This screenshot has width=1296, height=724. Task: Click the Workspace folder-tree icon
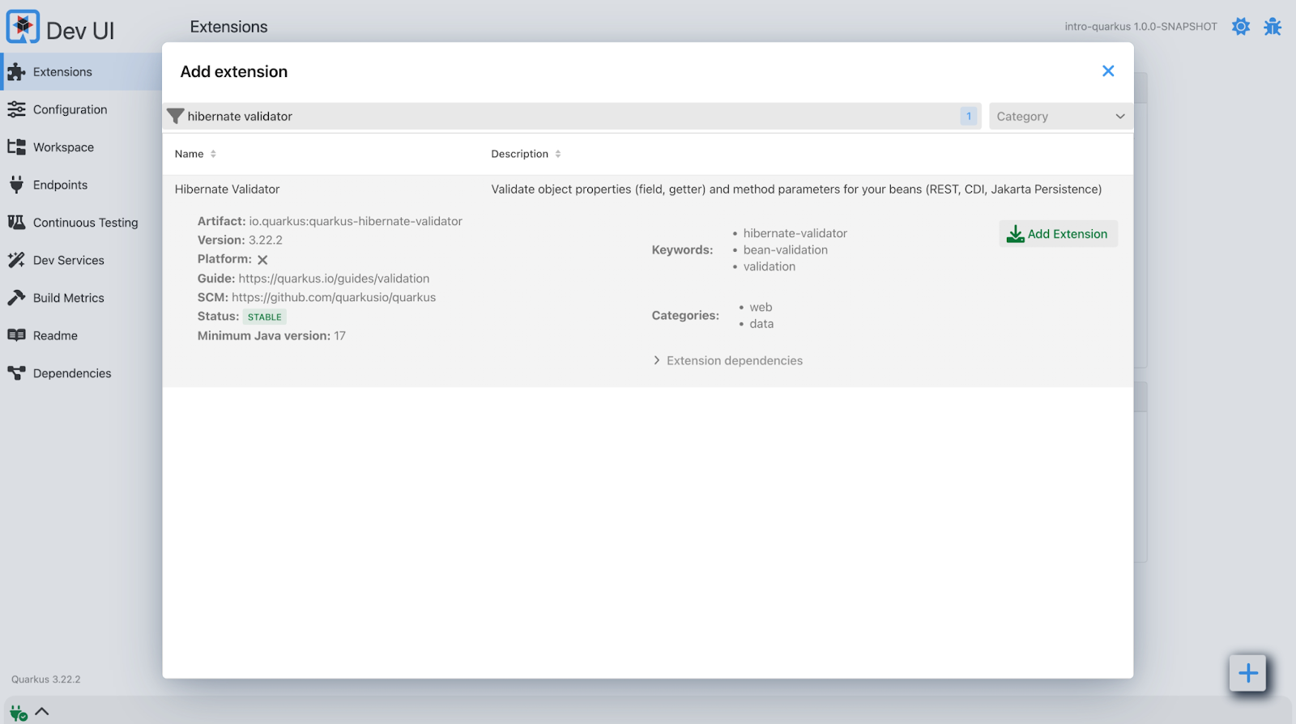16,147
